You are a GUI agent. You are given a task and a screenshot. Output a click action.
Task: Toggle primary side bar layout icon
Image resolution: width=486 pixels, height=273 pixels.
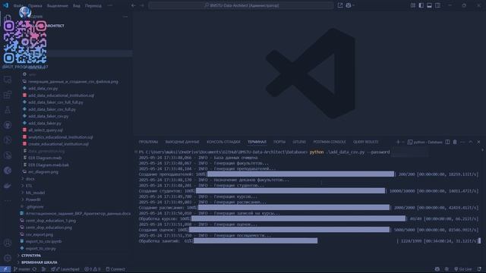(421, 5)
